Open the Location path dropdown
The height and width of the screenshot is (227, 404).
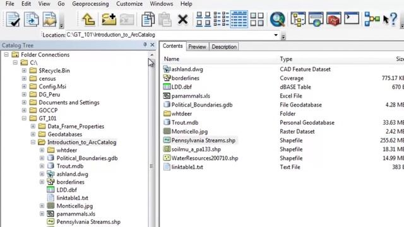pyautogui.click(x=276, y=35)
